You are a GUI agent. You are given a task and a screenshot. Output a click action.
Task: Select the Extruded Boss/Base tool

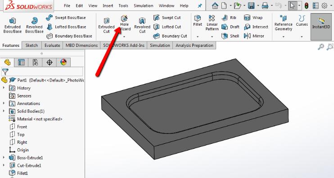[x=12, y=26]
